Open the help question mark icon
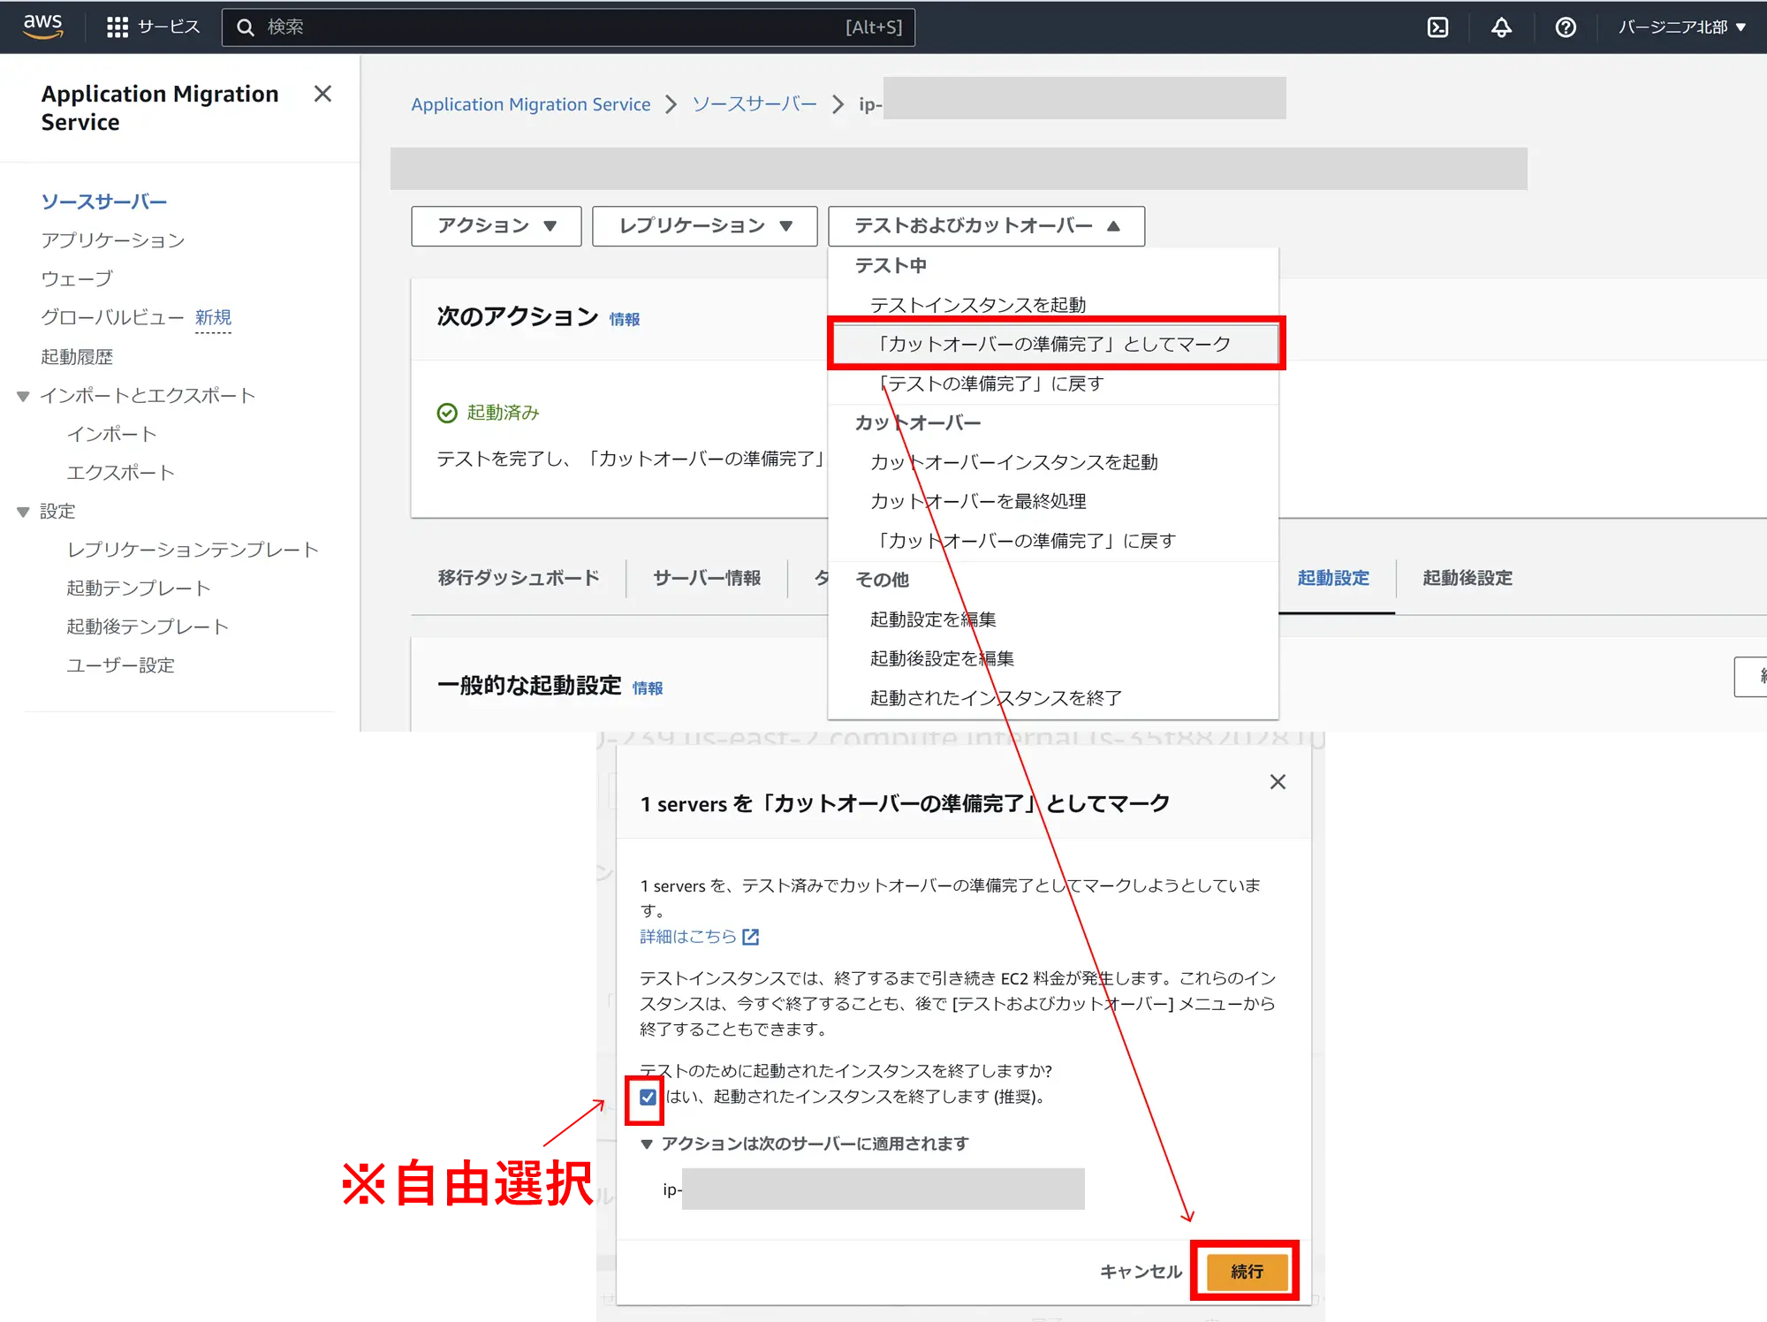The image size is (1767, 1322). pyautogui.click(x=1565, y=27)
